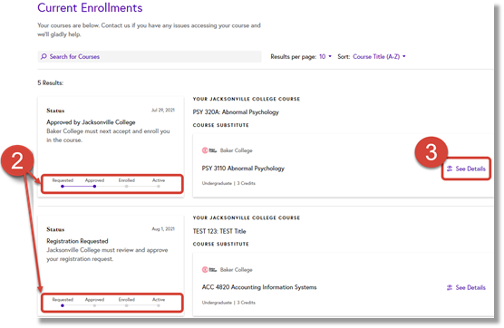The image size is (504, 328).
Task: Click the Current Enrollments heading
Action: point(90,8)
